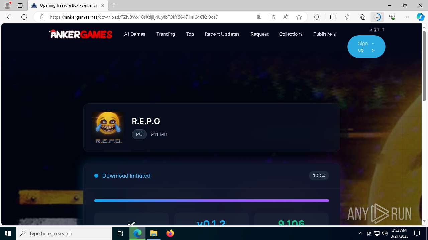428x240 pixels.
Task: Open the Extensions puzzle icon
Action: coord(317,17)
